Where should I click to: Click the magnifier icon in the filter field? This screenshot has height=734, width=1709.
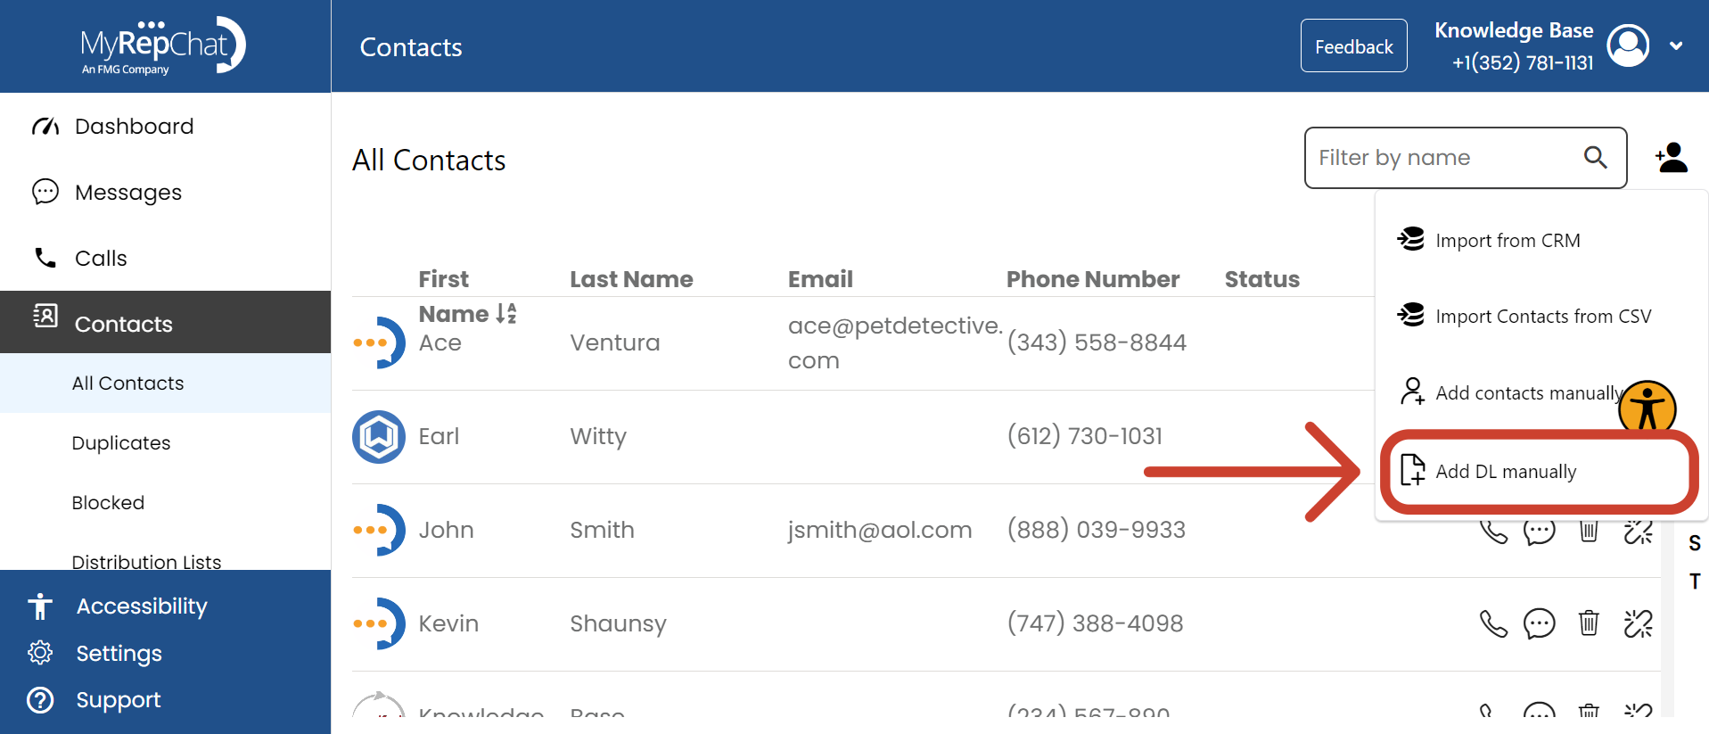point(1596,158)
